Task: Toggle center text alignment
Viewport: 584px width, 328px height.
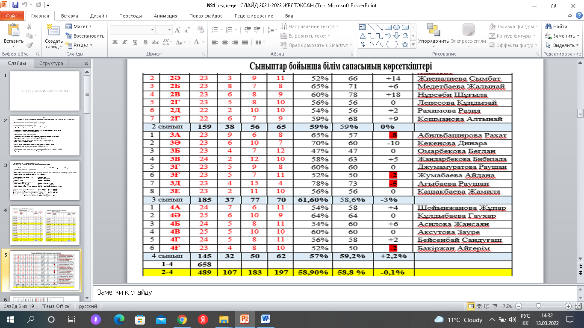Action: 224,42
